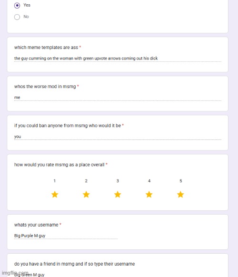The width and height of the screenshot is (238, 277).
Task: Rate msmg with the third star
Action: 118,195
